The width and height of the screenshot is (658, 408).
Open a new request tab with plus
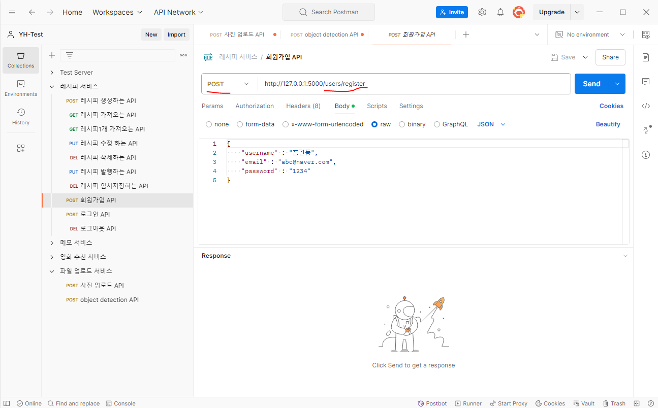466,35
